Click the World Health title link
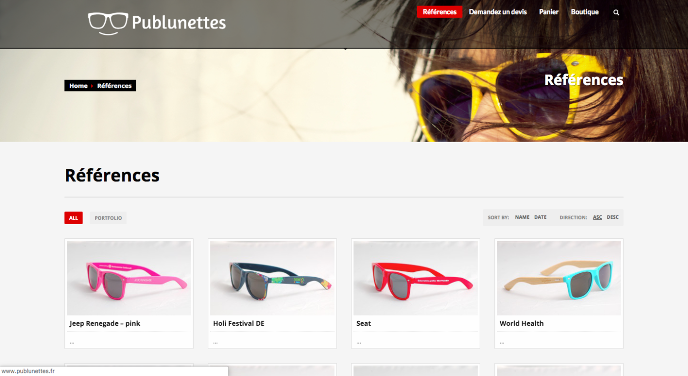Viewport: 688px width, 376px height. 521,323
